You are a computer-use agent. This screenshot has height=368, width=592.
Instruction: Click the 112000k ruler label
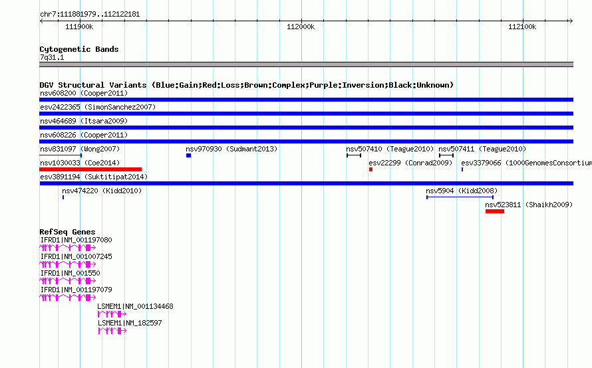click(301, 27)
